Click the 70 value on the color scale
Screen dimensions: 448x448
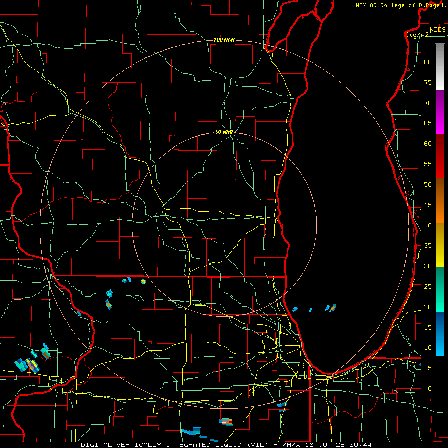click(x=428, y=103)
